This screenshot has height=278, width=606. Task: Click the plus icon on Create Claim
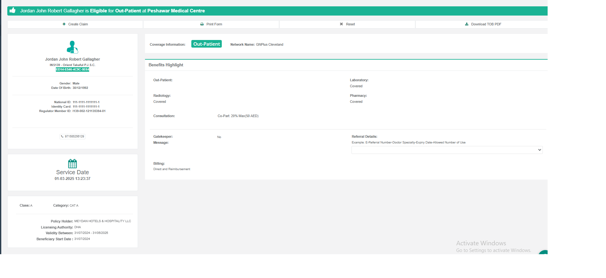64,24
